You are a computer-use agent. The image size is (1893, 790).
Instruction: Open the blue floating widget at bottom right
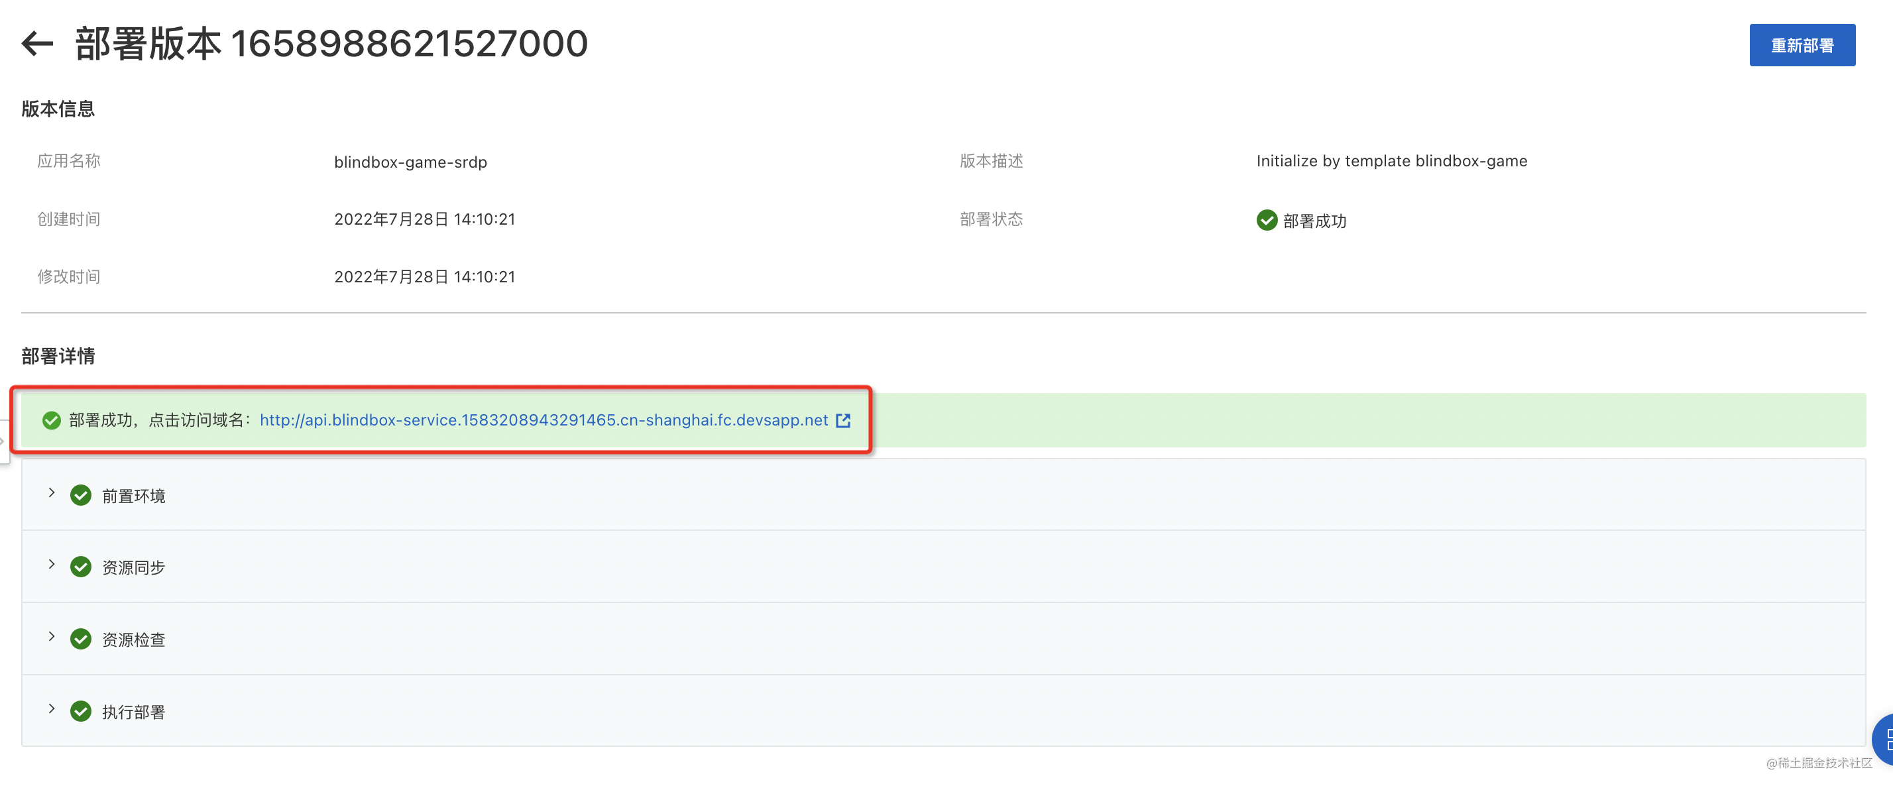(1882, 739)
